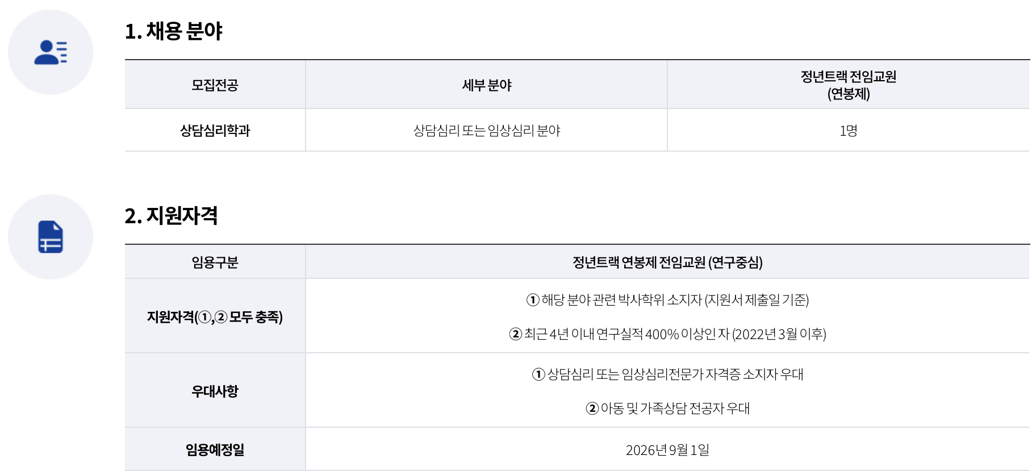The height and width of the screenshot is (476, 1036).
Task: Click '정년트랙 연봉제 전임교원 (연구중심)' header
Action: tap(667, 262)
